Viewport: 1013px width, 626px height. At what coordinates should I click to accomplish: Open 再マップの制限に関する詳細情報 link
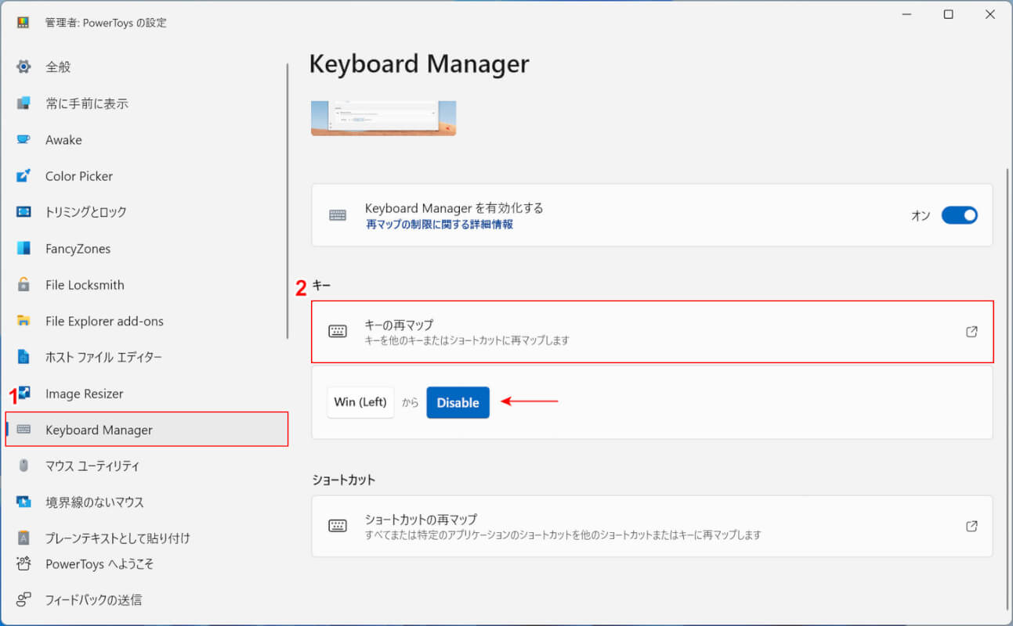point(440,224)
